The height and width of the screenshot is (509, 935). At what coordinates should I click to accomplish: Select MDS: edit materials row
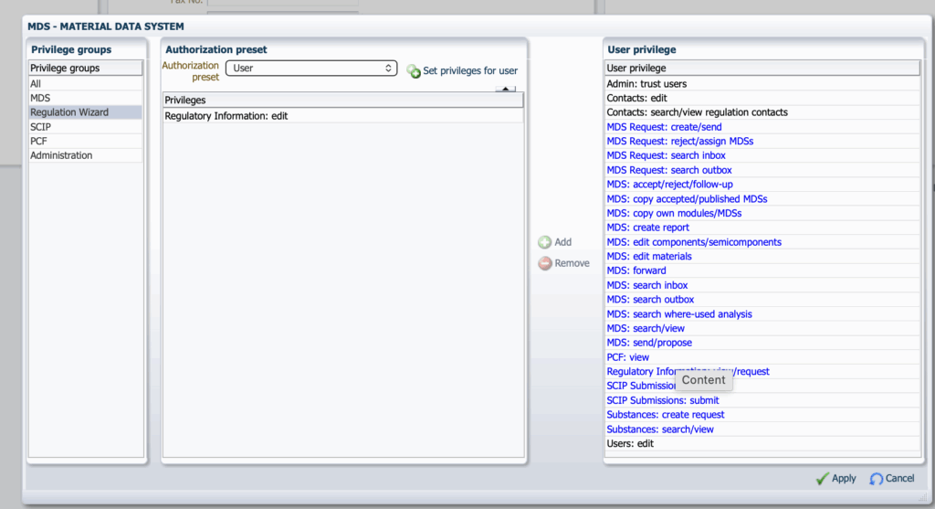tap(762, 256)
